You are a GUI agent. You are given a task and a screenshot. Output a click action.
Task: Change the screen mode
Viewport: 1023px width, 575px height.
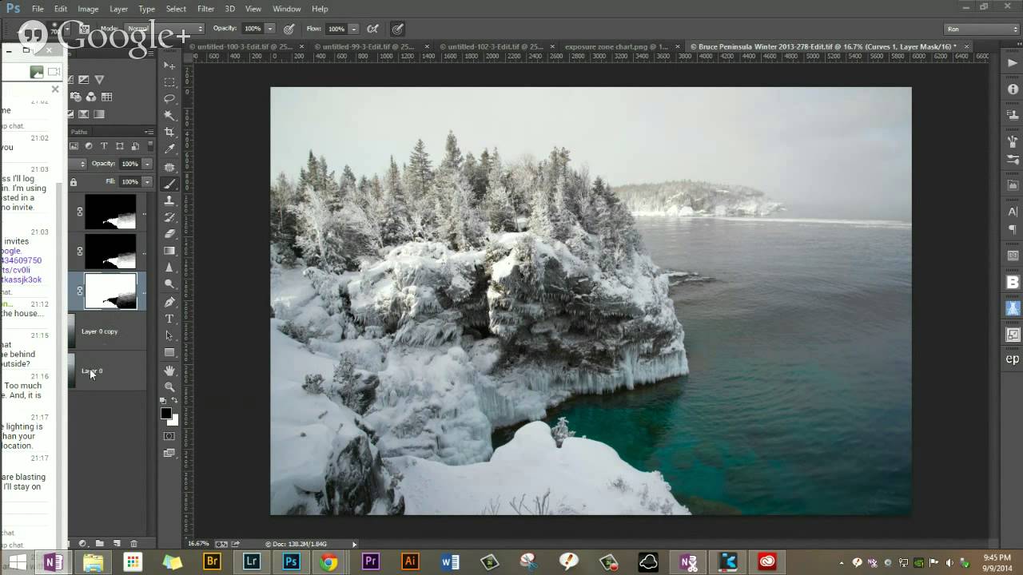169,453
